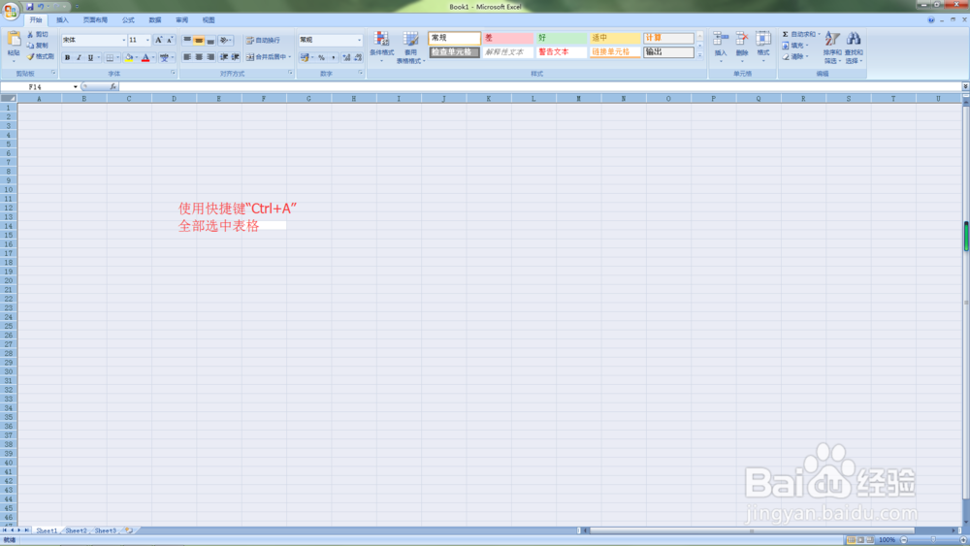Save the workbook from quick access toolbar
970x546 pixels.
[30, 6]
